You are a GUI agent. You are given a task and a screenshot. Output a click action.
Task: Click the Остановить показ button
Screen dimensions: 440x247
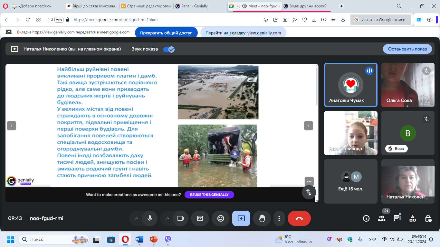tap(407, 49)
